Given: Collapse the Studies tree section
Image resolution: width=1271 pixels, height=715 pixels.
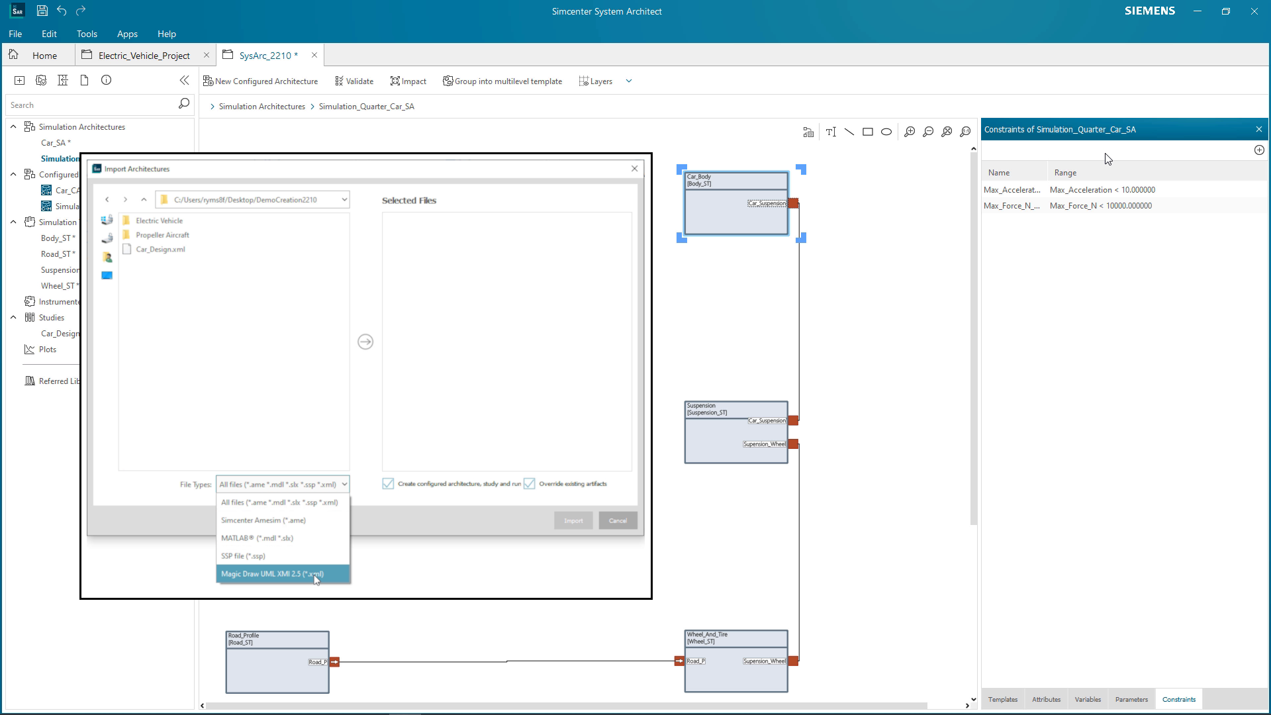Looking at the screenshot, I should (13, 317).
